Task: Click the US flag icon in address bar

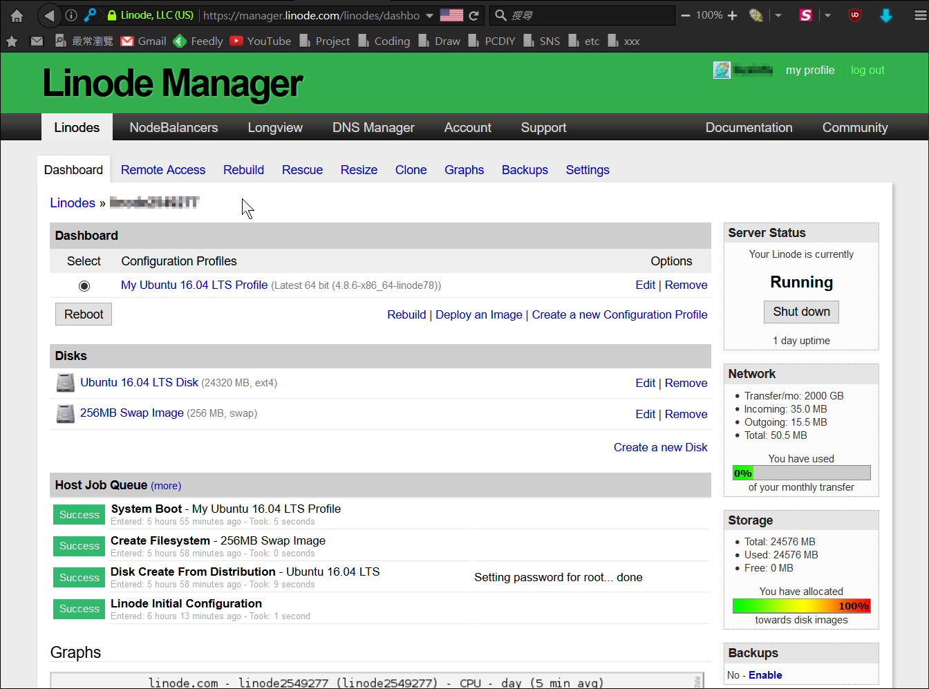Action: click(x=451, y=15)
